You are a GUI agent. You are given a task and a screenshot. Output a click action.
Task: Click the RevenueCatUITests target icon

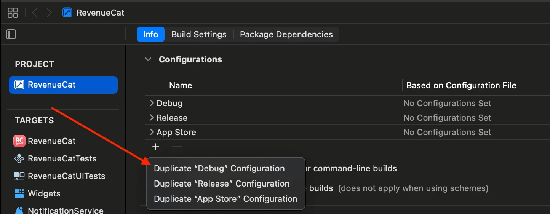[x=19, y=176]
